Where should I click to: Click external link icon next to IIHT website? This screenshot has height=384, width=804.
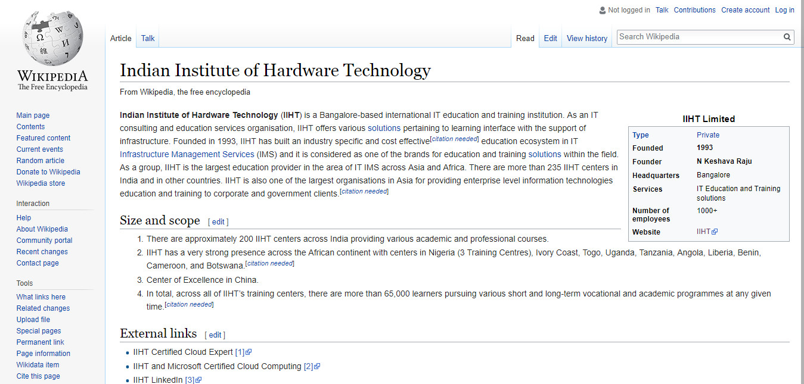point(715,232)
